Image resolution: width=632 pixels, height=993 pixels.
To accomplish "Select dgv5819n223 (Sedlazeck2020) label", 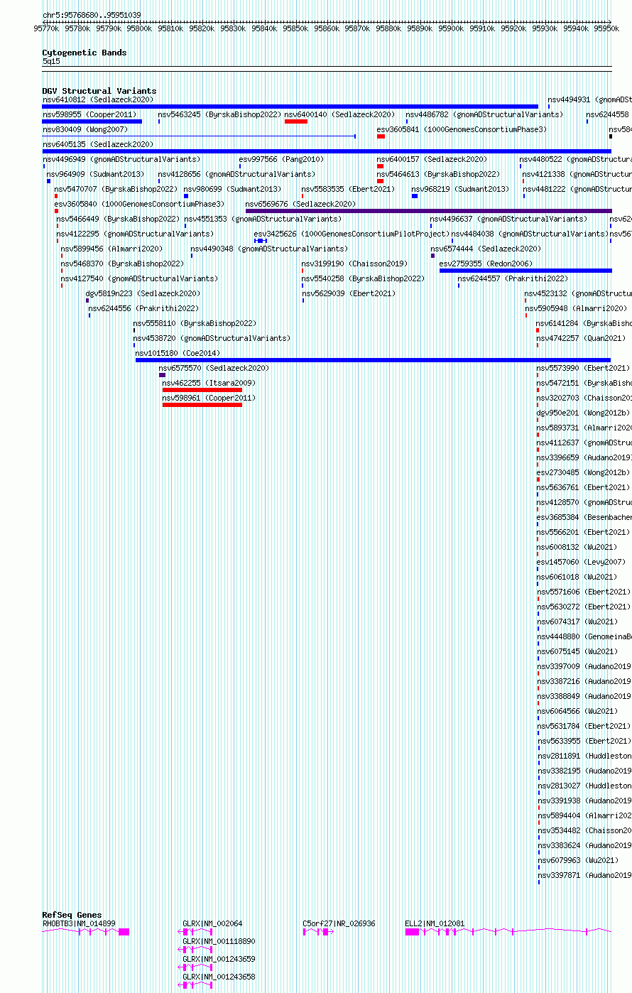I will click(143, 293).
